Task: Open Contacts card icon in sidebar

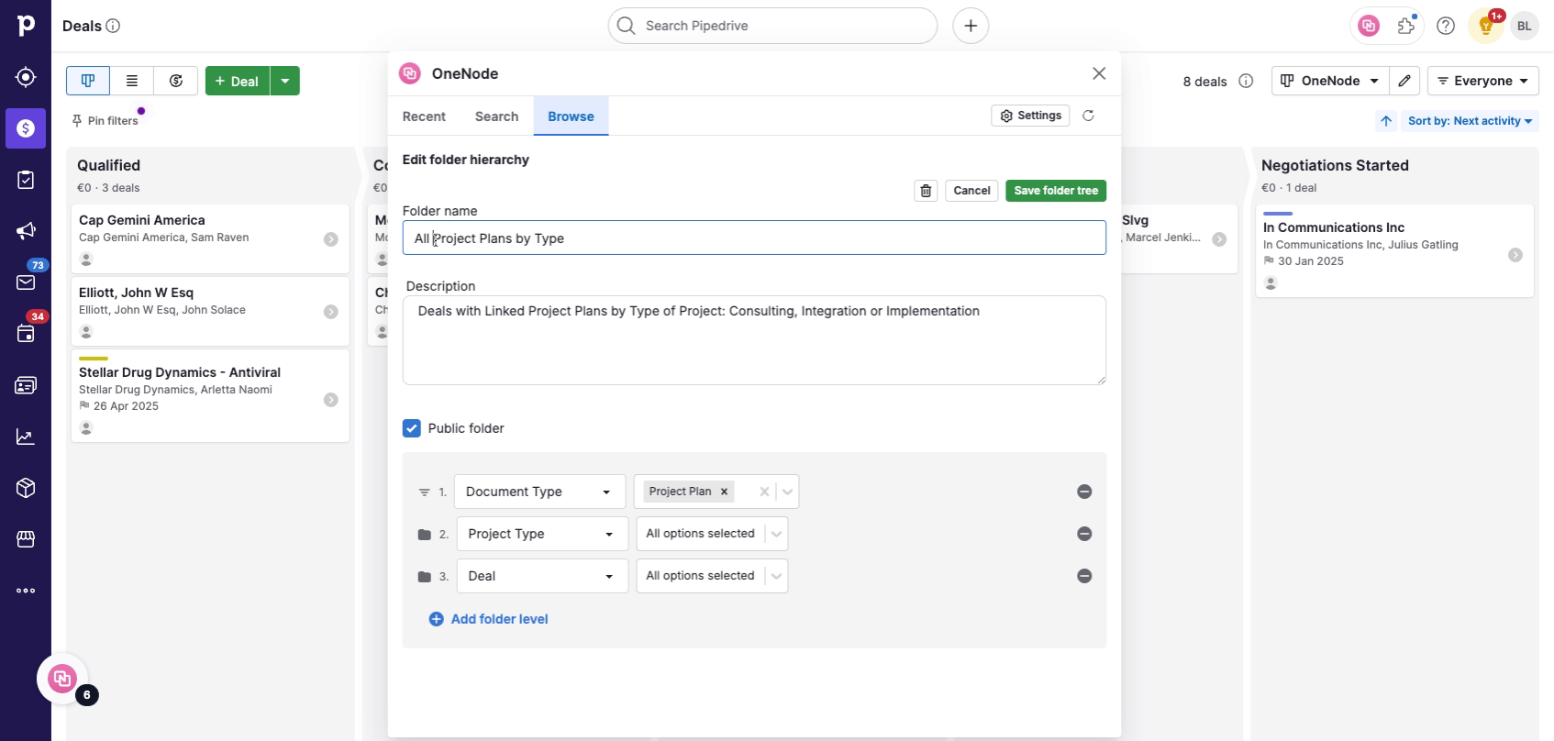Action: [26, 385]
